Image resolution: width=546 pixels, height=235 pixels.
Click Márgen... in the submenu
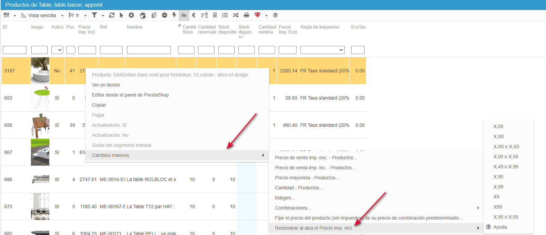(x=285, y=198)
